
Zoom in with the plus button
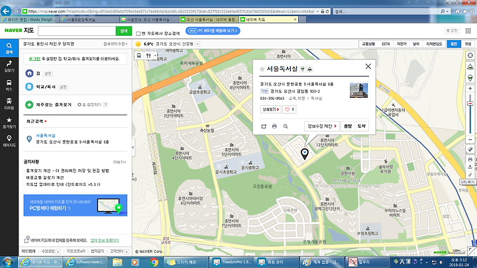click(x=470, y=89)
